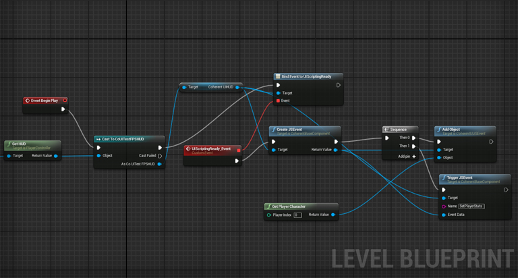Click Add pin on Sequence node
The image size is (518, 278).
414,157
